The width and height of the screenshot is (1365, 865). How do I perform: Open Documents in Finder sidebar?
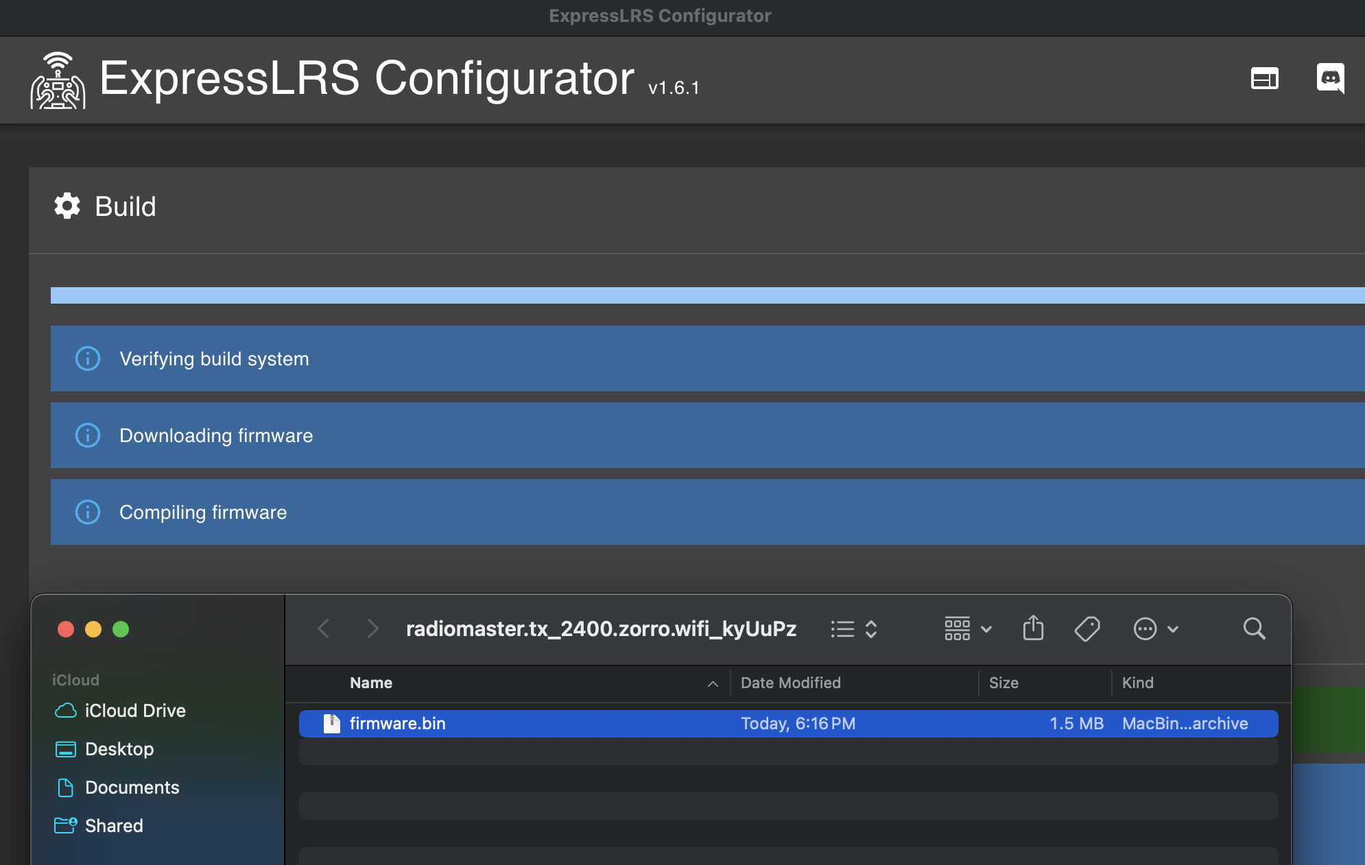point(117,788)
